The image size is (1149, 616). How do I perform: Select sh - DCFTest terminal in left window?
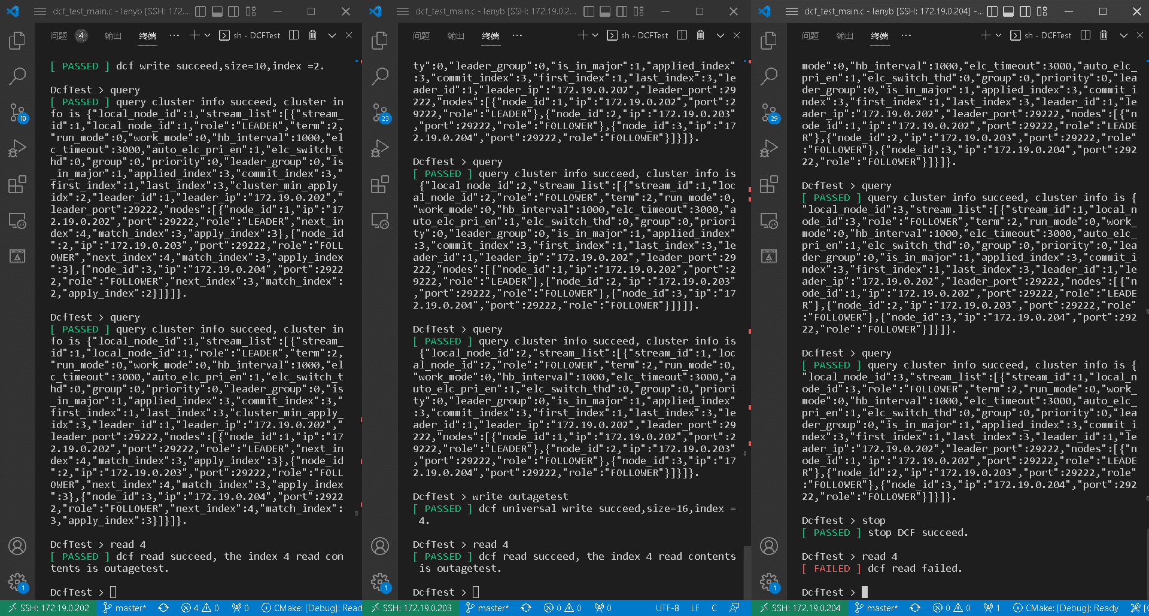[250, 35]
